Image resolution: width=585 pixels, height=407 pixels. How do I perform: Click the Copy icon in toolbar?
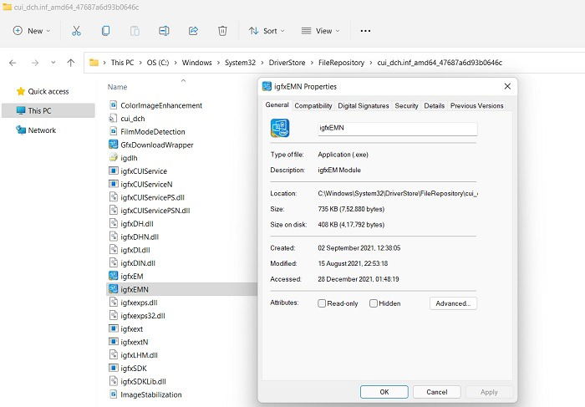point(105,31)
